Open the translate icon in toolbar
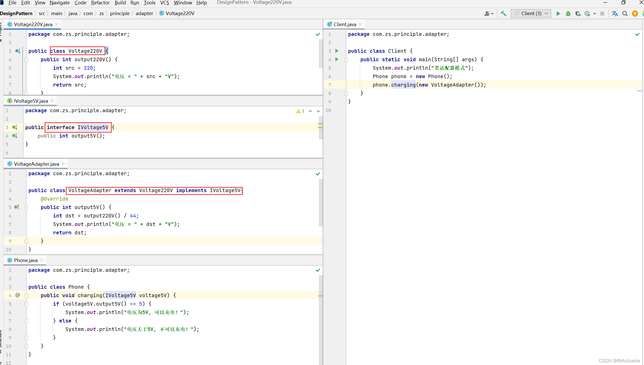Image resolution: width=644 pixels, height=365 pixels. [615, 14]
